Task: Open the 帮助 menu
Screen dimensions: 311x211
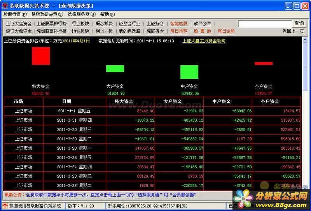Action: (x=108, y=14)
